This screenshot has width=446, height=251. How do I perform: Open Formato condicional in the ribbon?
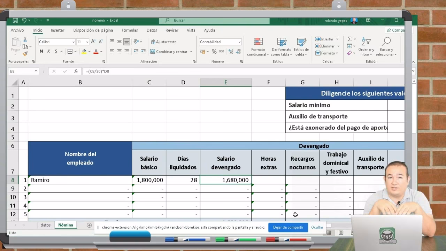pos(258,47)
